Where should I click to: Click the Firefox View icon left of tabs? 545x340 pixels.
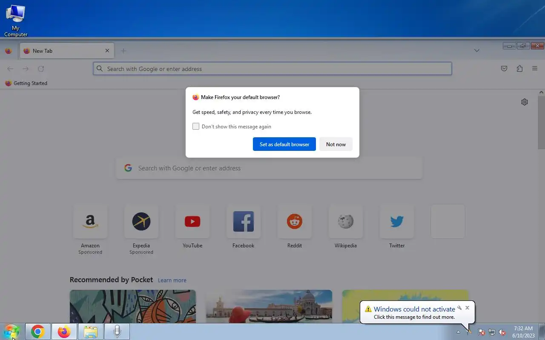click(8, 51)
